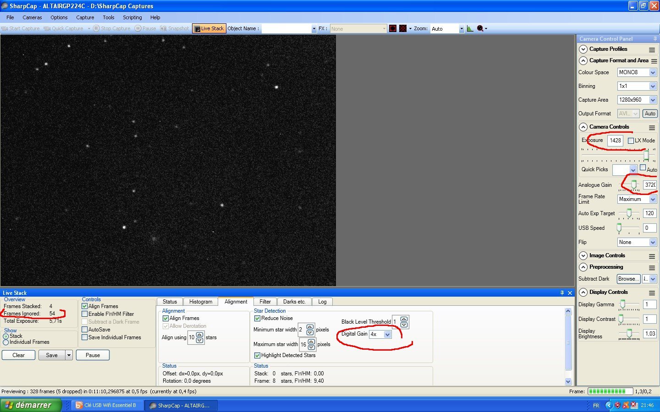The width and height of the screenshot is (660, 412).
Task: Pin the Camera Control Panel
Action: (655, 39)
